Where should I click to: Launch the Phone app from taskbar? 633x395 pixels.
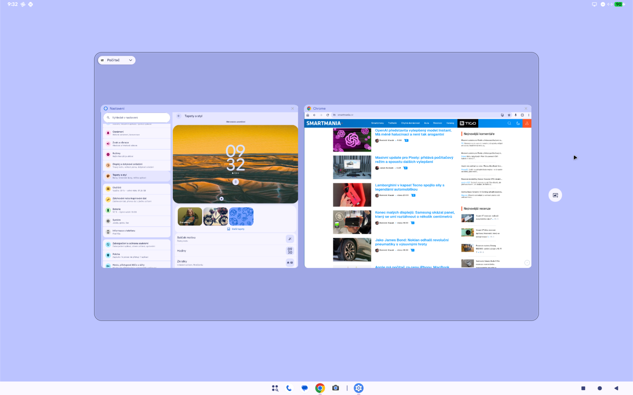pyautogui.click(x=289, y=388)
